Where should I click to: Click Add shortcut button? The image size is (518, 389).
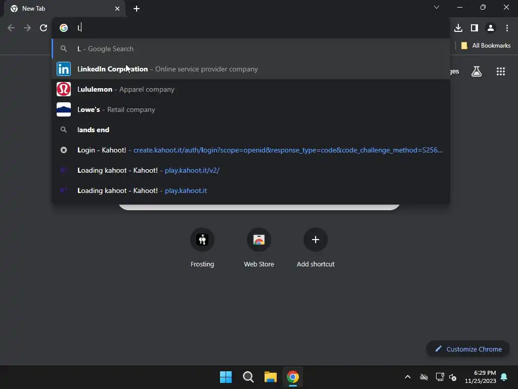316,247
